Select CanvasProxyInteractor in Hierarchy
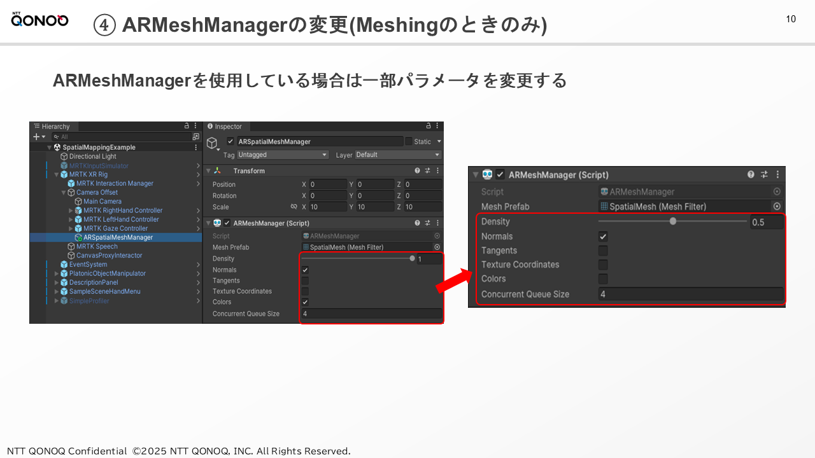Viewport: 815px width, 458px height. click(109, 255)
